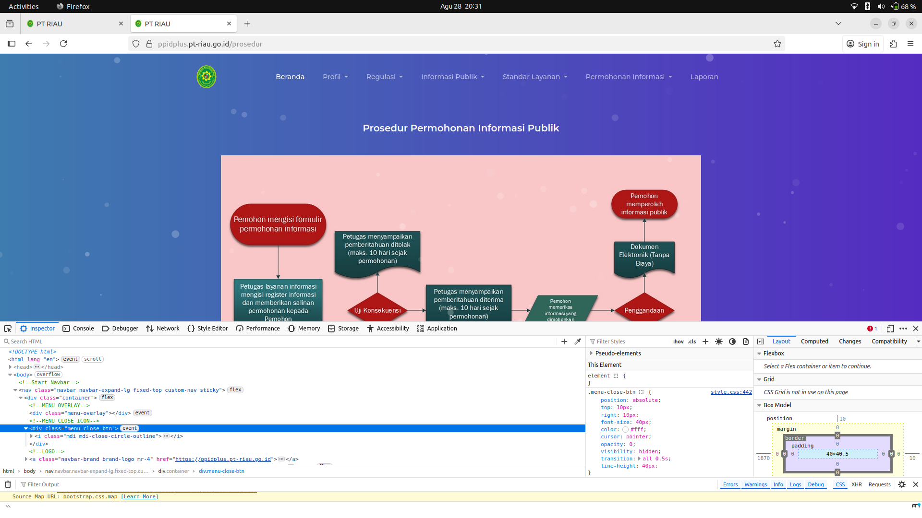Viewport: 922px width, 518px height.
Task: Switch to the Computed tab
Action: [814, 341]
